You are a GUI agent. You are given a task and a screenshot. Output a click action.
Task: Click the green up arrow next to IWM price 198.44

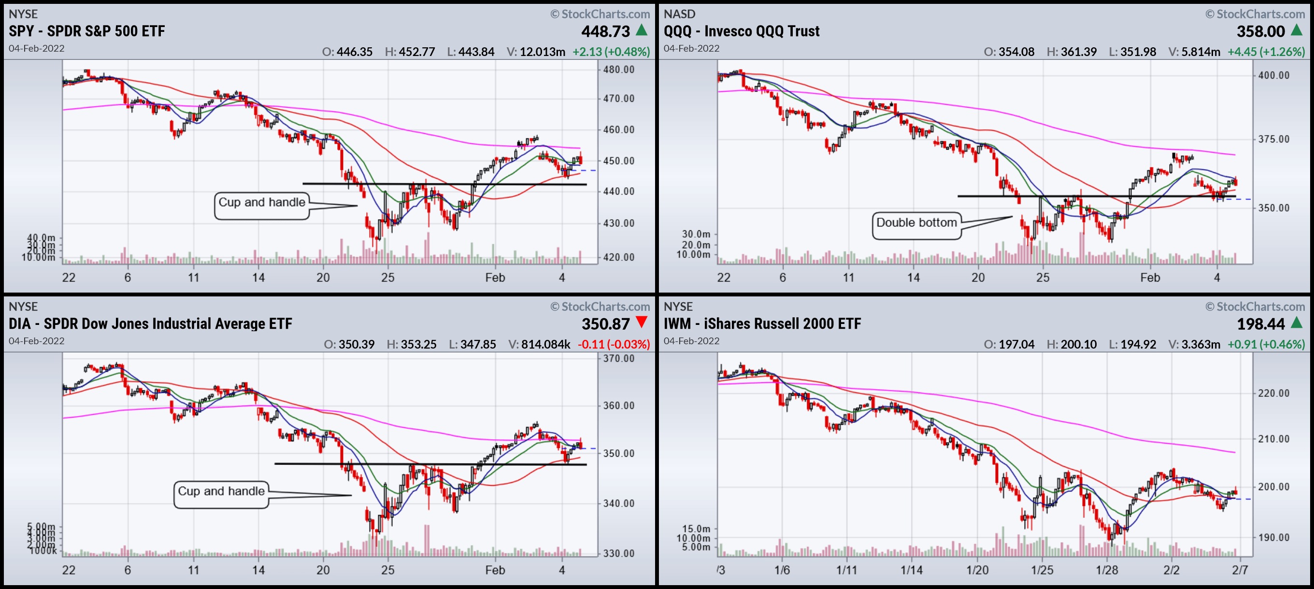[x=1297, y=323]
